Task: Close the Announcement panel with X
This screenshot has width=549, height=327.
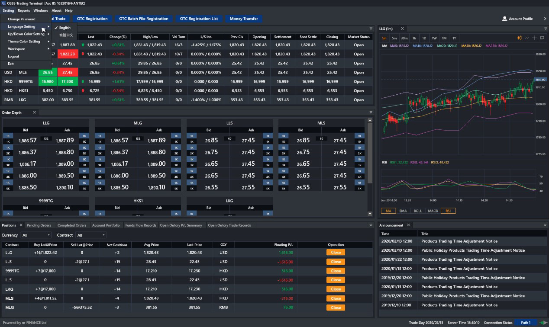Action: coord(409,225)
